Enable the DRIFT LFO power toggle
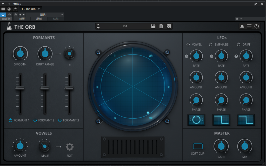 click(238, 44)
